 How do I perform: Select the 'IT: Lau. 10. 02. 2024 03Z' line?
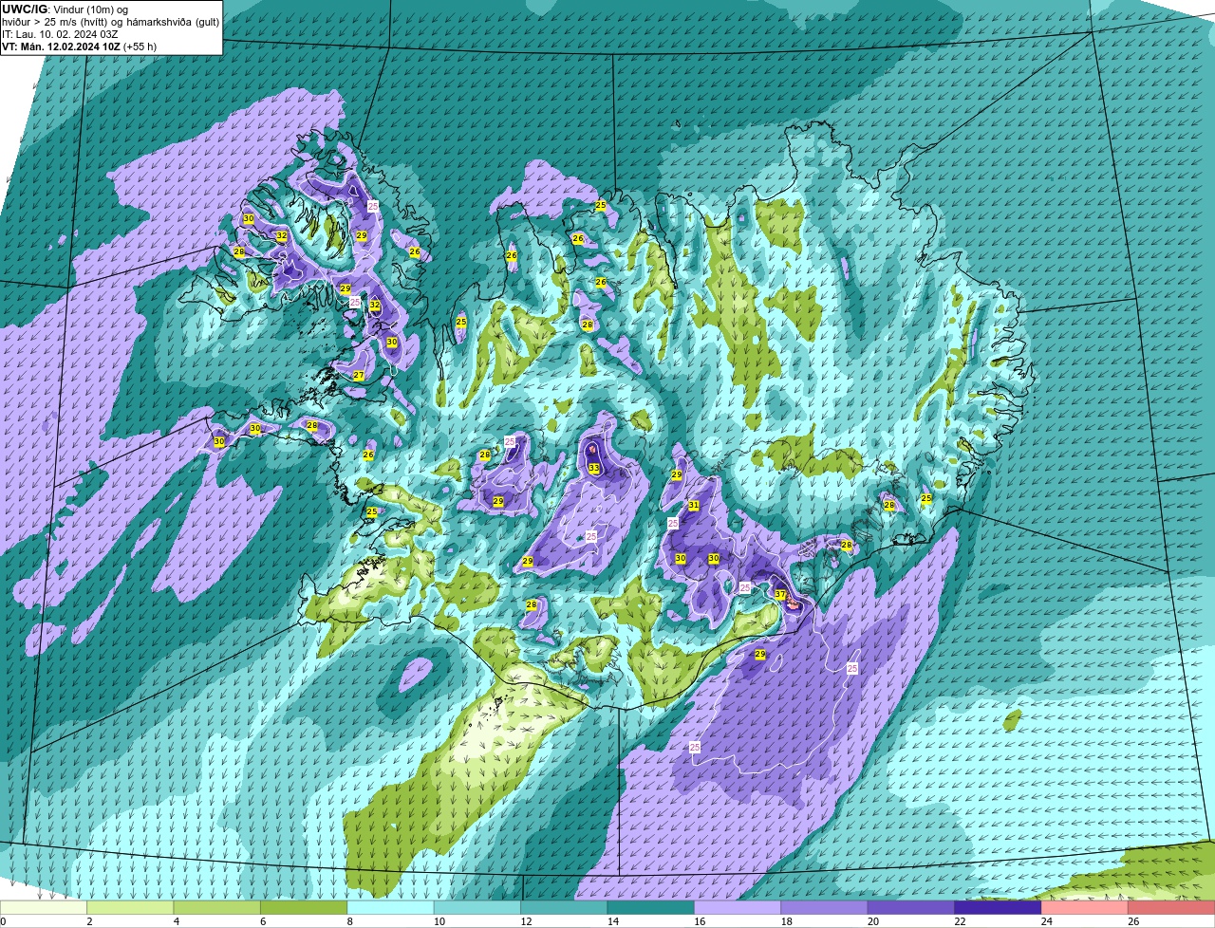60,34
